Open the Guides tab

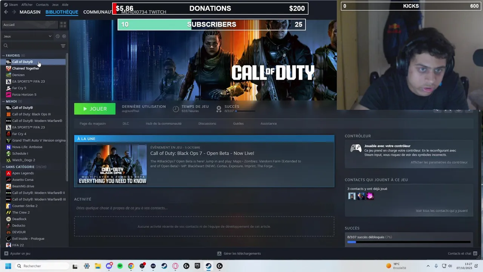(x=238, y=124)
